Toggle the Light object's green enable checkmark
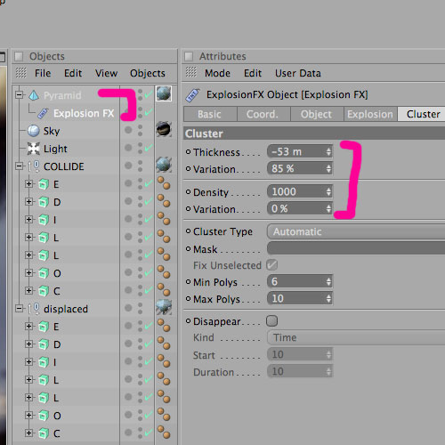 [x=149, y=147]
